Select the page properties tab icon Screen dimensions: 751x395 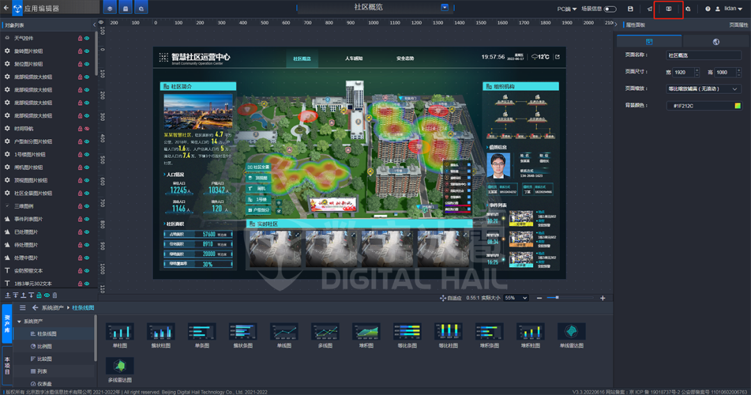649,42
